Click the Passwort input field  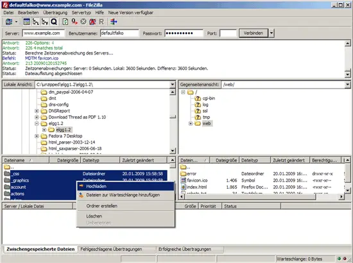coord(184,33)
